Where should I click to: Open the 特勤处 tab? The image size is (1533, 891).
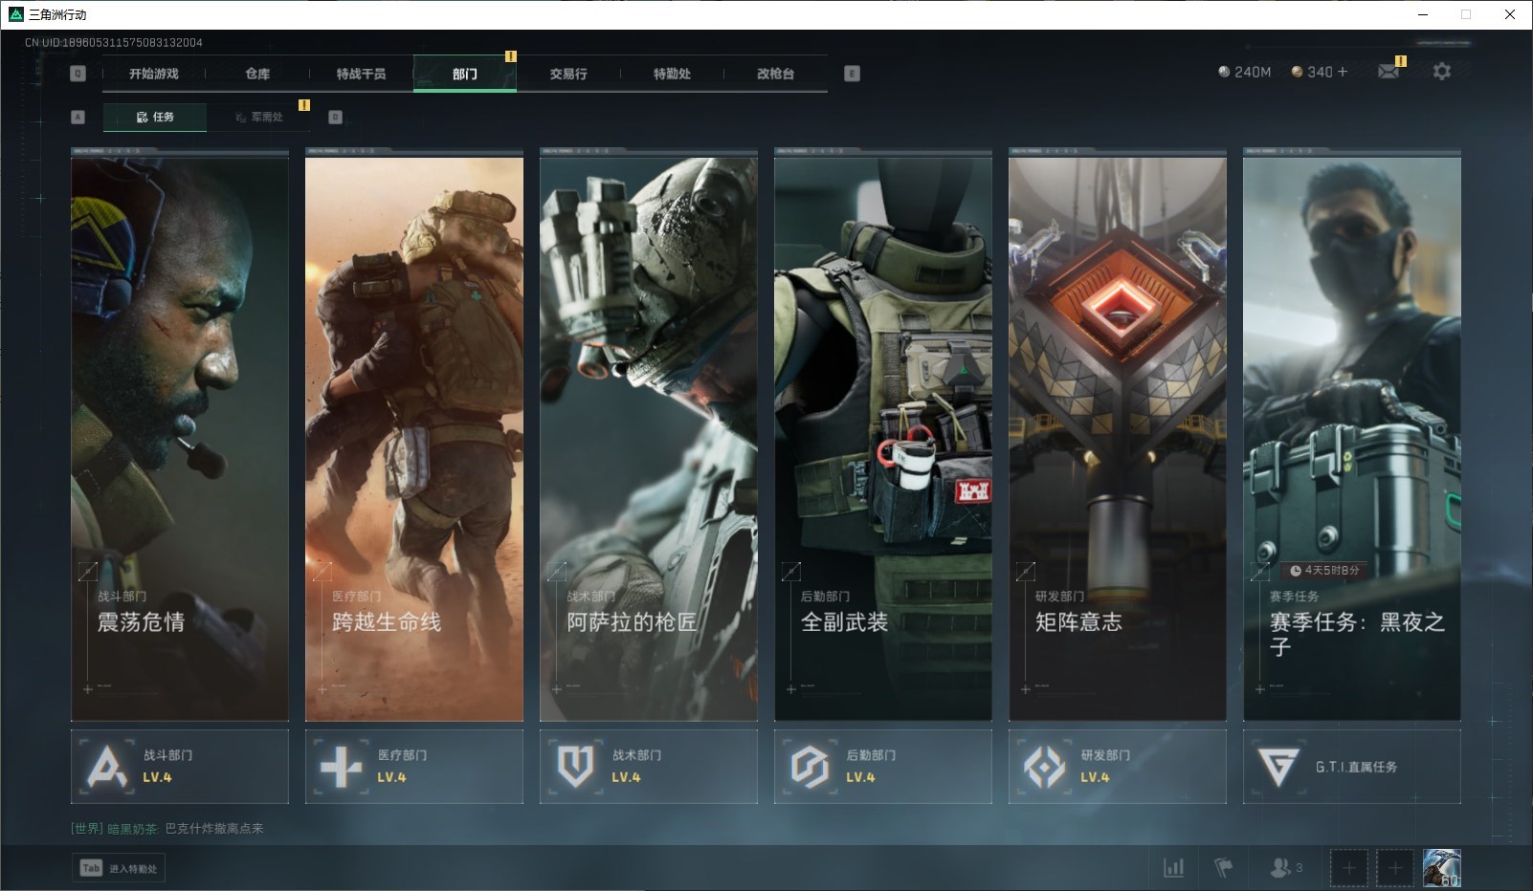(672, 74)
